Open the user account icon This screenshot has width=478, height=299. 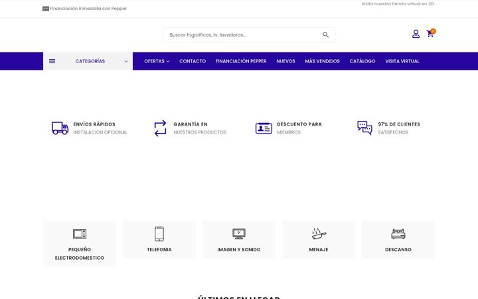[416, 34]
